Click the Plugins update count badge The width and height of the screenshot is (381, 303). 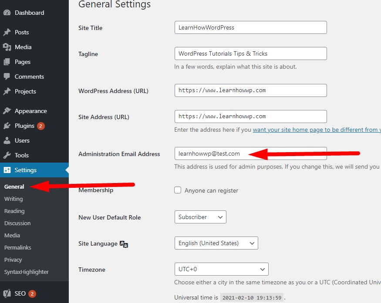[x=41, y=126]
